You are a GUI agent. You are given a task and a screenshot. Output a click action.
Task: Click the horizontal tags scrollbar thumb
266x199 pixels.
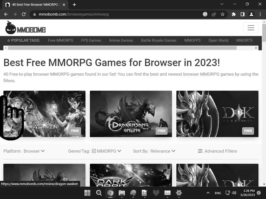coord(122,48)
